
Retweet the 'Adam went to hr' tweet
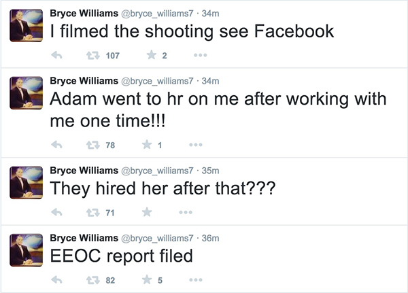tap(92, 144)
